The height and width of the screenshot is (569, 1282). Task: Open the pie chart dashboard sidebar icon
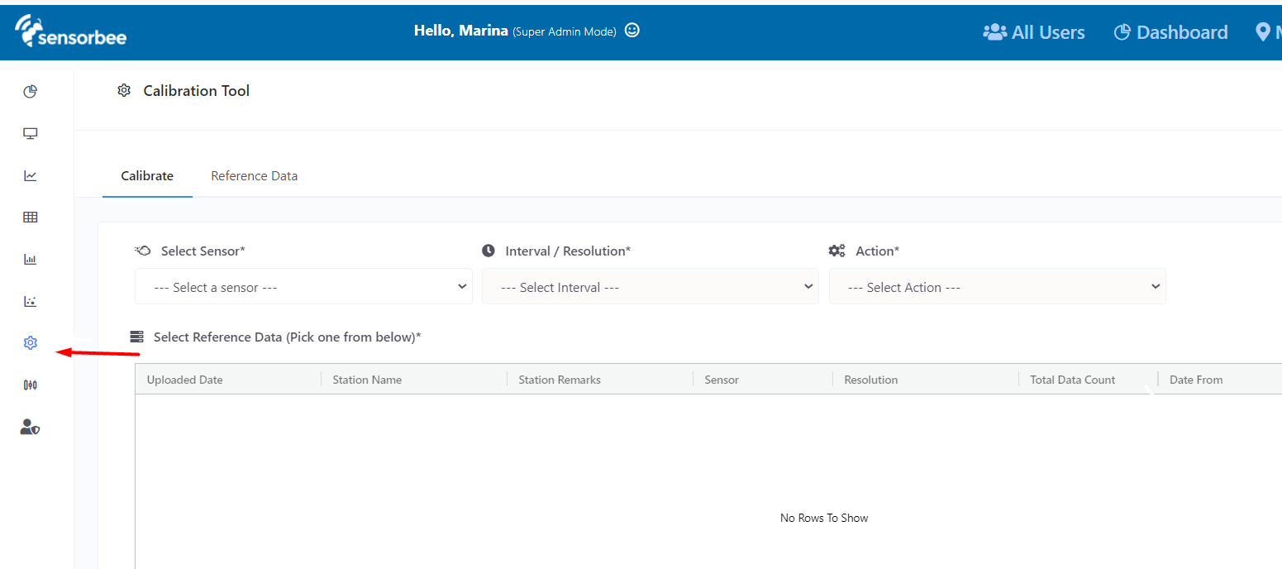tap(31, 92)
